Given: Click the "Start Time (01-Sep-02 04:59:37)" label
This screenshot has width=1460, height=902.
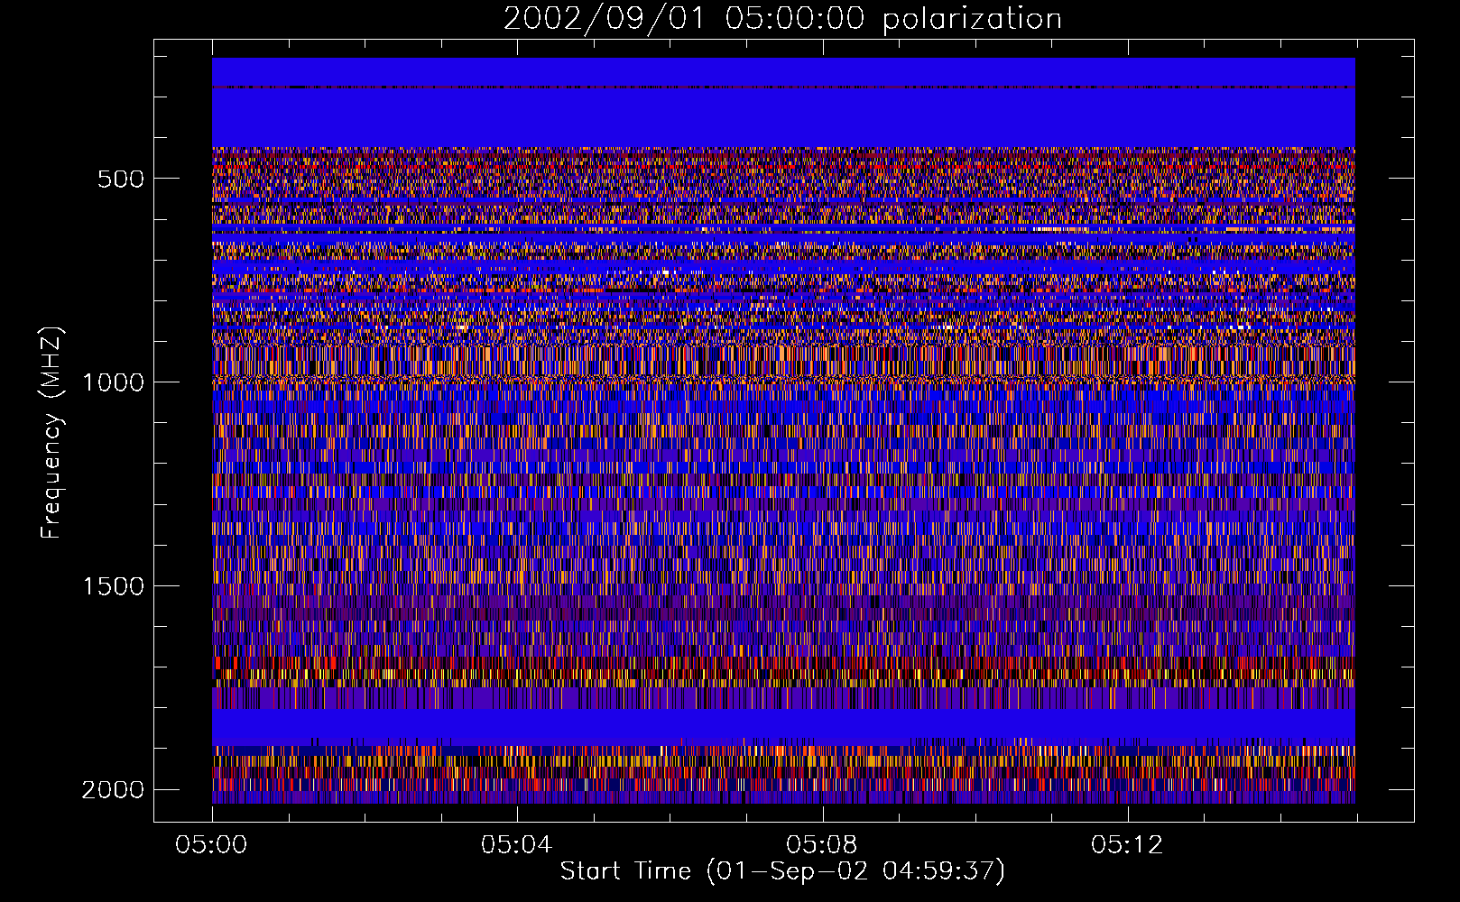Looking at the screenshot, I should pos(782,871).
